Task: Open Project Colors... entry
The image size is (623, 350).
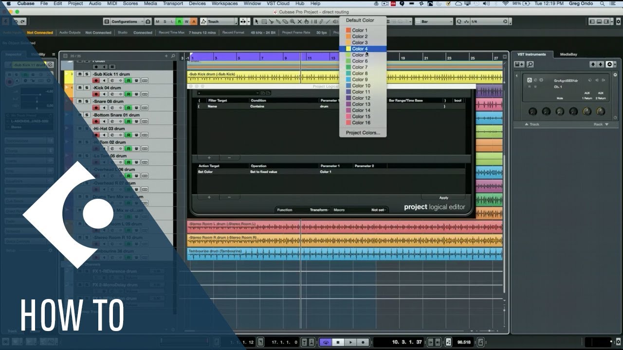Action: point(363,133)
